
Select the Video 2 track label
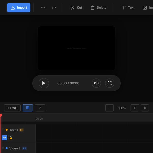(15, 148)
